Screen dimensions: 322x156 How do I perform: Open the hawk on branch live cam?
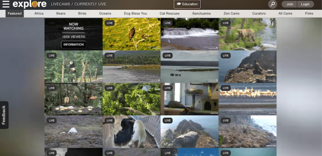[x=131, y=34]
